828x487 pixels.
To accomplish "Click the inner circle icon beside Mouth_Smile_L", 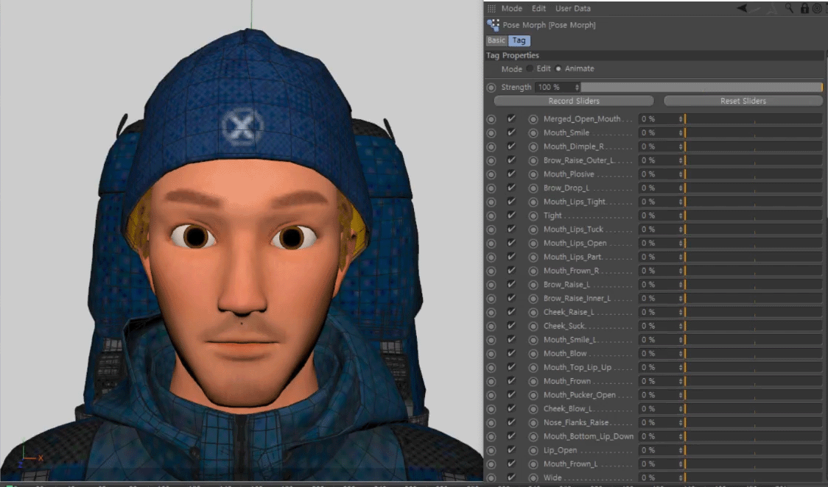I will pyautogui.click(x=533, y=340).
